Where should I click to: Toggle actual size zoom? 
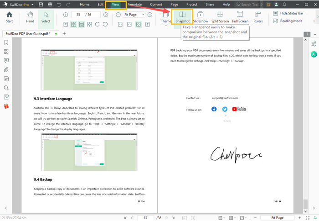point(120,25)
